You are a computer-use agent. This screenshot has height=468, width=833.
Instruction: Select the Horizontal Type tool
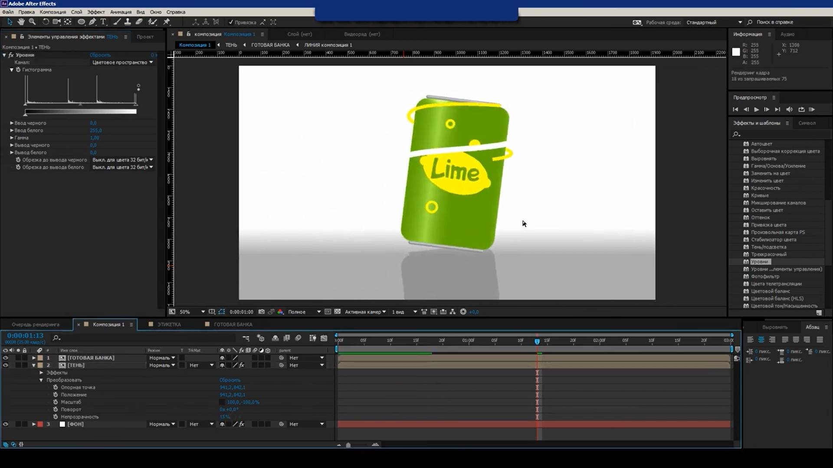tap(103, 22)
